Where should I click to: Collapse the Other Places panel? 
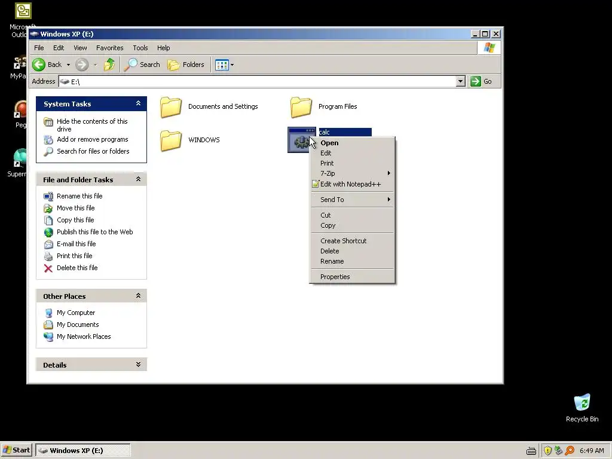[138, 296]
